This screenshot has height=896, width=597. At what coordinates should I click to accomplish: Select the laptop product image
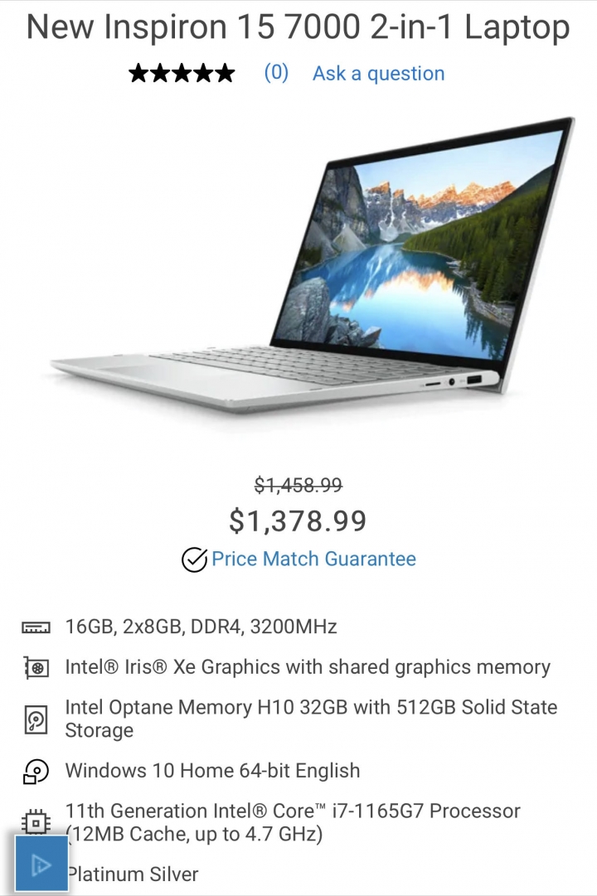313,264
